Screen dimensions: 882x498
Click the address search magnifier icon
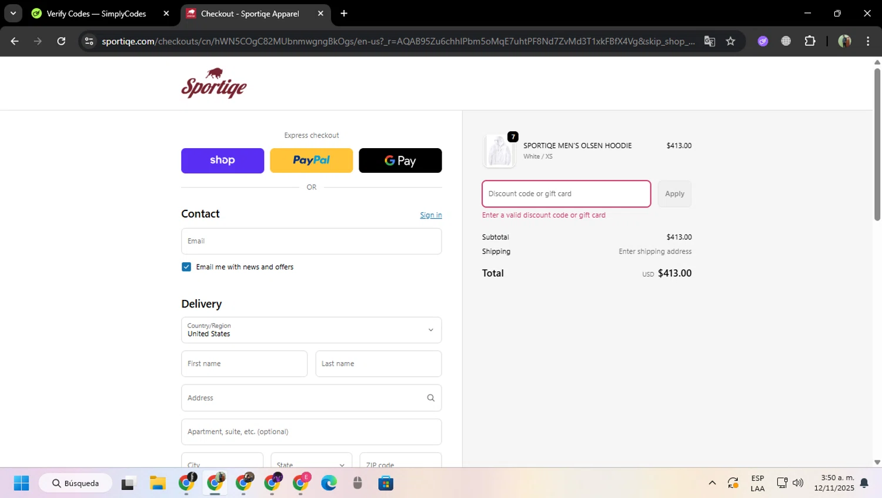[430, 398]
